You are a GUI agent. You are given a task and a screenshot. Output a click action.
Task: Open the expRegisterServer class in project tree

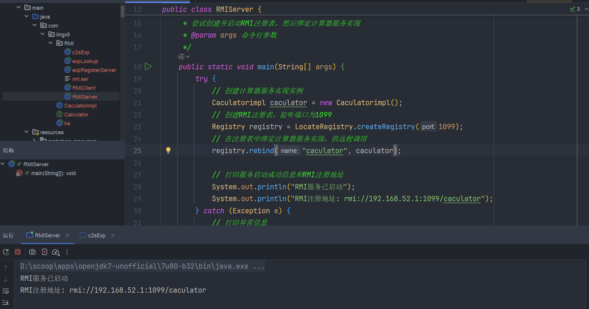tap(94, 70)
